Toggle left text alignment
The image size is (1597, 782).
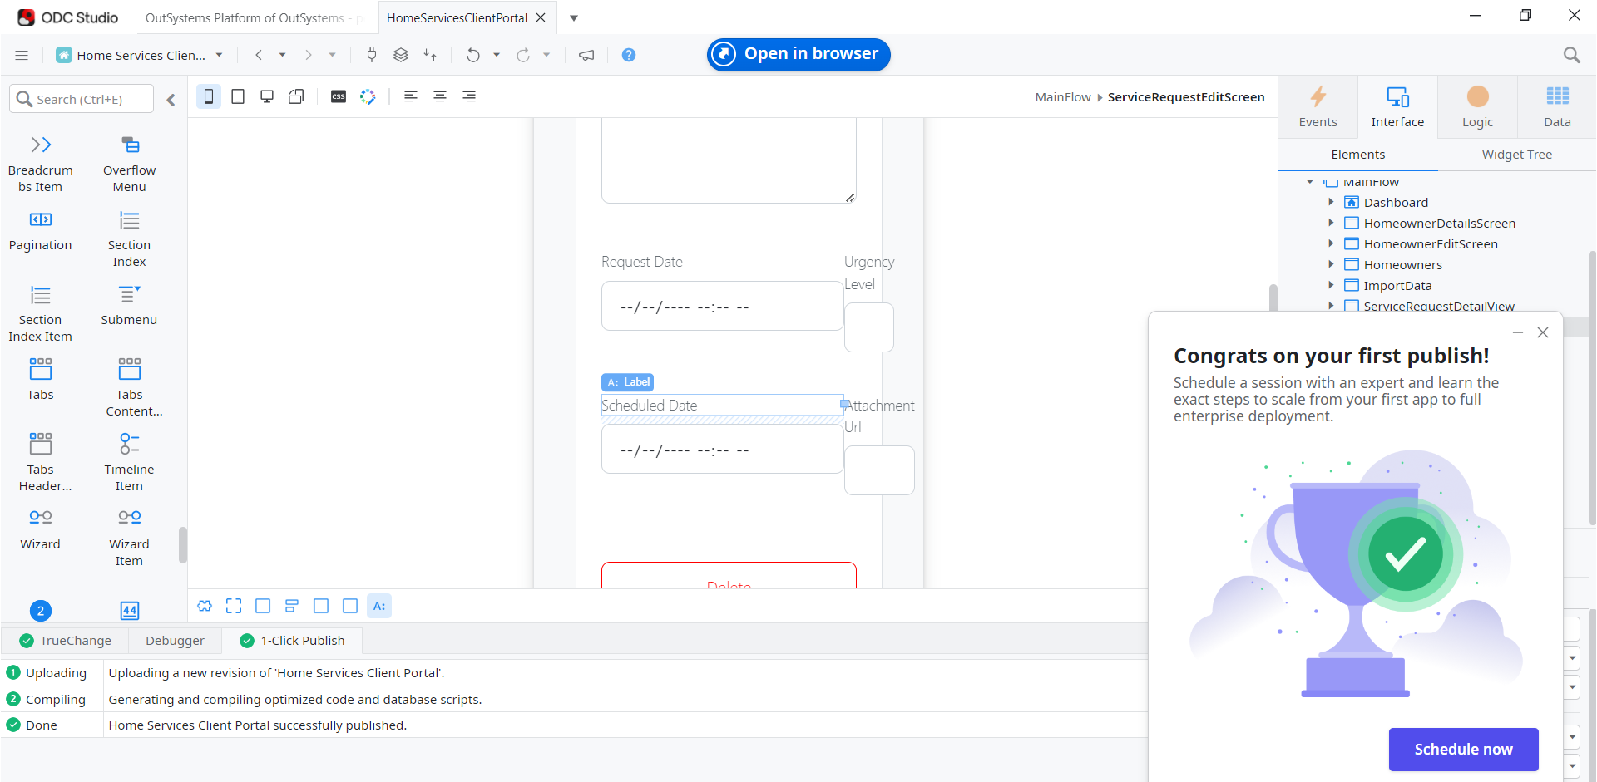click(x=411, y=96)
